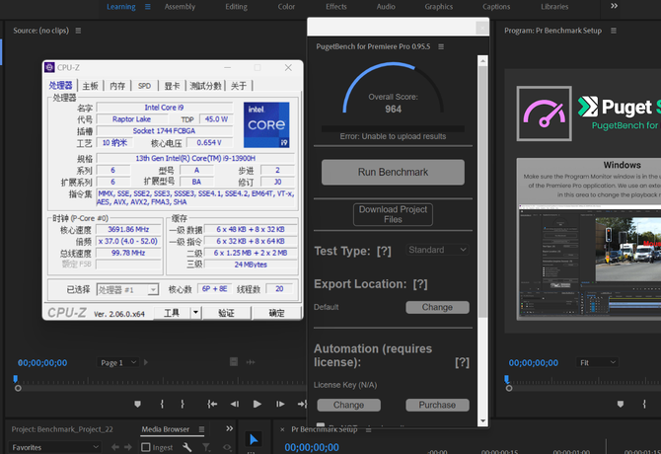
Task: Click the Source monitor playhead marker
Action: pos(16,379)
